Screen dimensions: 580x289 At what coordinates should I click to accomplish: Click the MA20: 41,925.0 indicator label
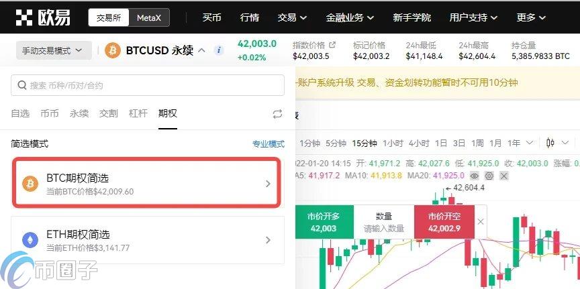point(436,176)
